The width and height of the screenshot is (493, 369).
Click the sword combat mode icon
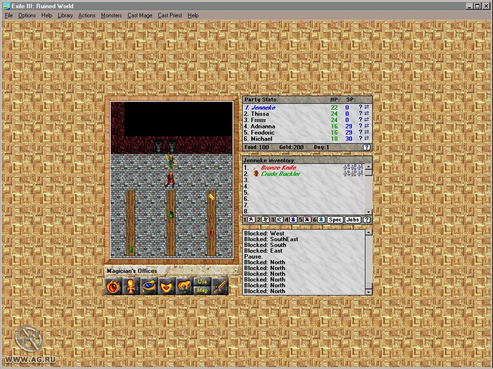pos(220,286)
